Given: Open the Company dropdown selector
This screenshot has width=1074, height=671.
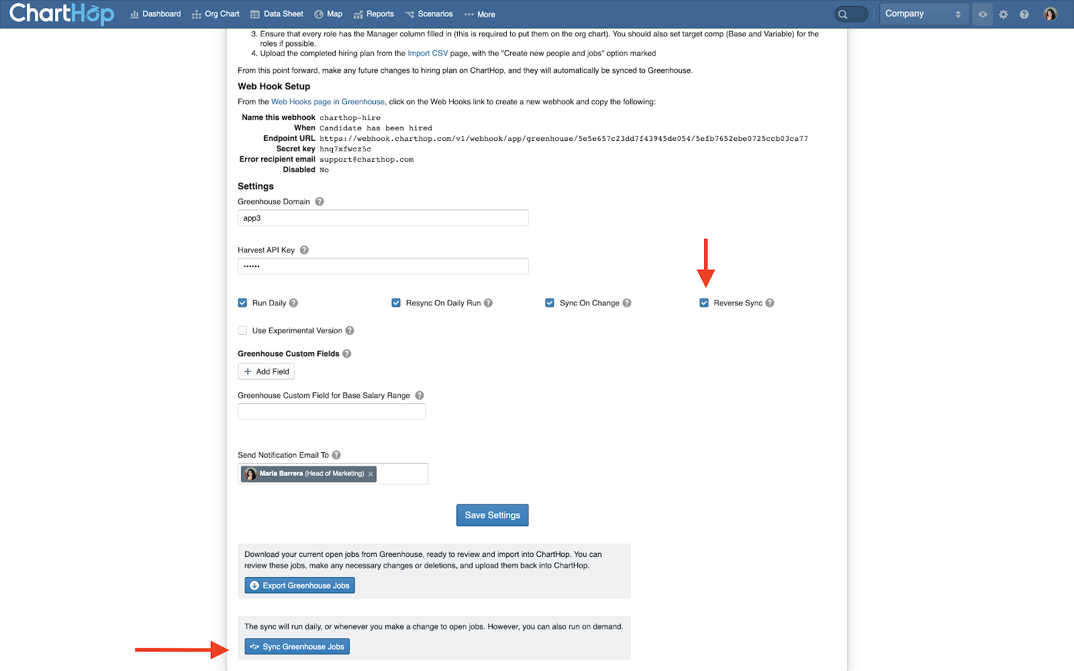Looking at the screenshot, I should [x=924, y=14].
